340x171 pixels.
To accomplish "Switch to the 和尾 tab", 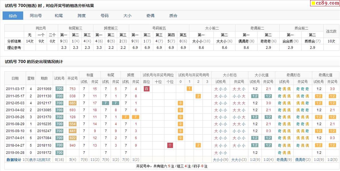I will click(x=58, y=16).
